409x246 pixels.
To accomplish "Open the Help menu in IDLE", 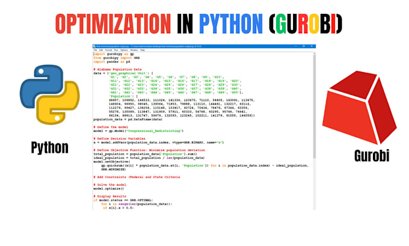I will point(143,50).
